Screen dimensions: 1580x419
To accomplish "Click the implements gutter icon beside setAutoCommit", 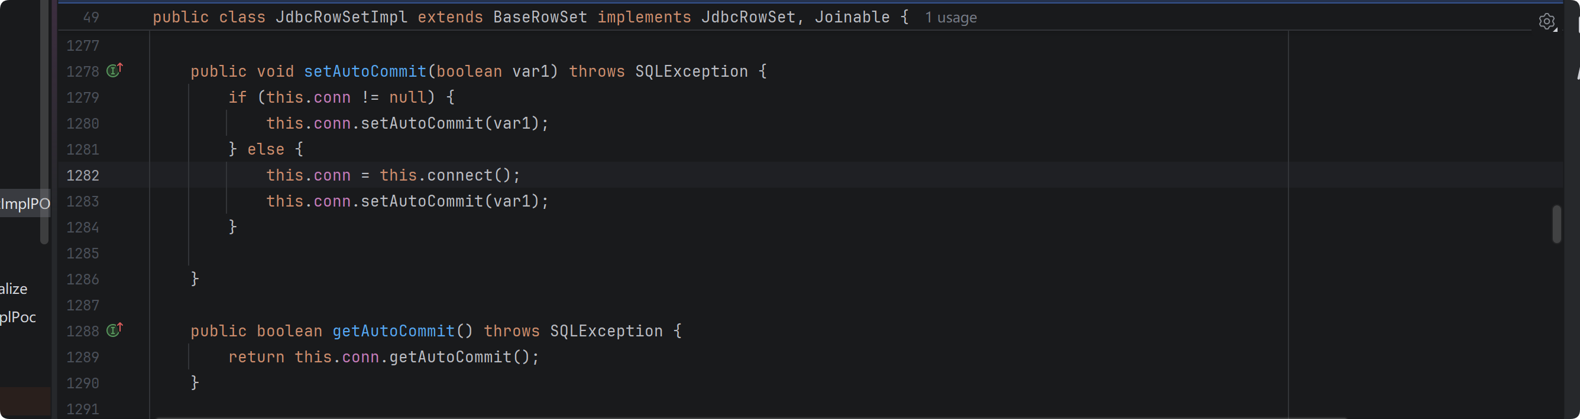I will [115, 70].
